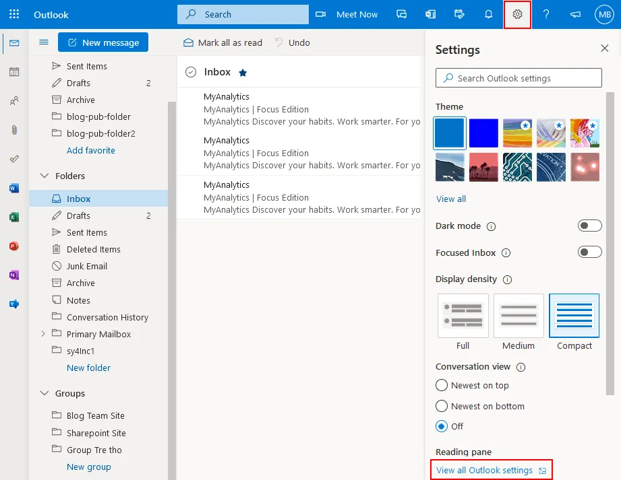Launch Excel from the left rail

click(14, 217)
